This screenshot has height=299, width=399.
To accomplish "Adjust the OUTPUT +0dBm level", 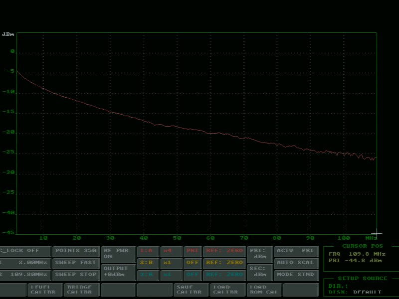I will point(118,271).
